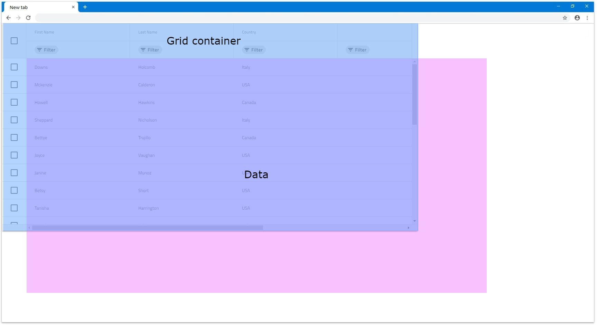This screenshot has height=325, width=597.
Task: Open the First Name filter
Action: click(x=46, y=50)
